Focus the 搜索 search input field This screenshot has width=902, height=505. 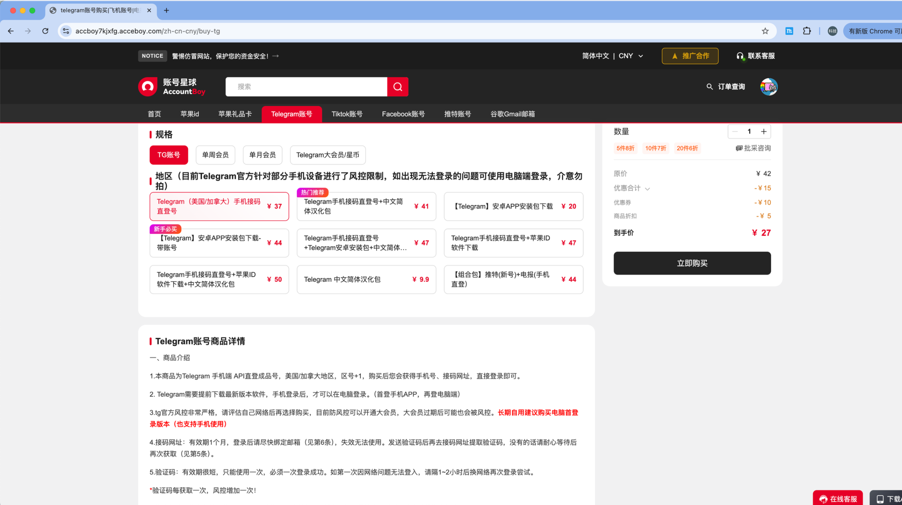click(306, 87)
